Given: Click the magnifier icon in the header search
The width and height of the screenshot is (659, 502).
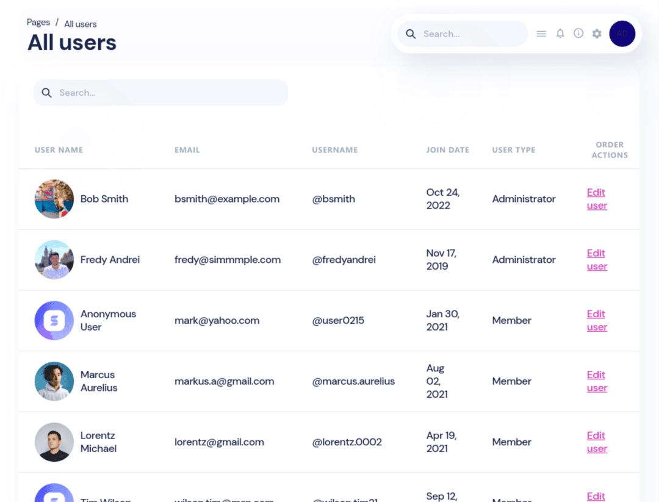Looking at the screenshot, I should 411,34.
